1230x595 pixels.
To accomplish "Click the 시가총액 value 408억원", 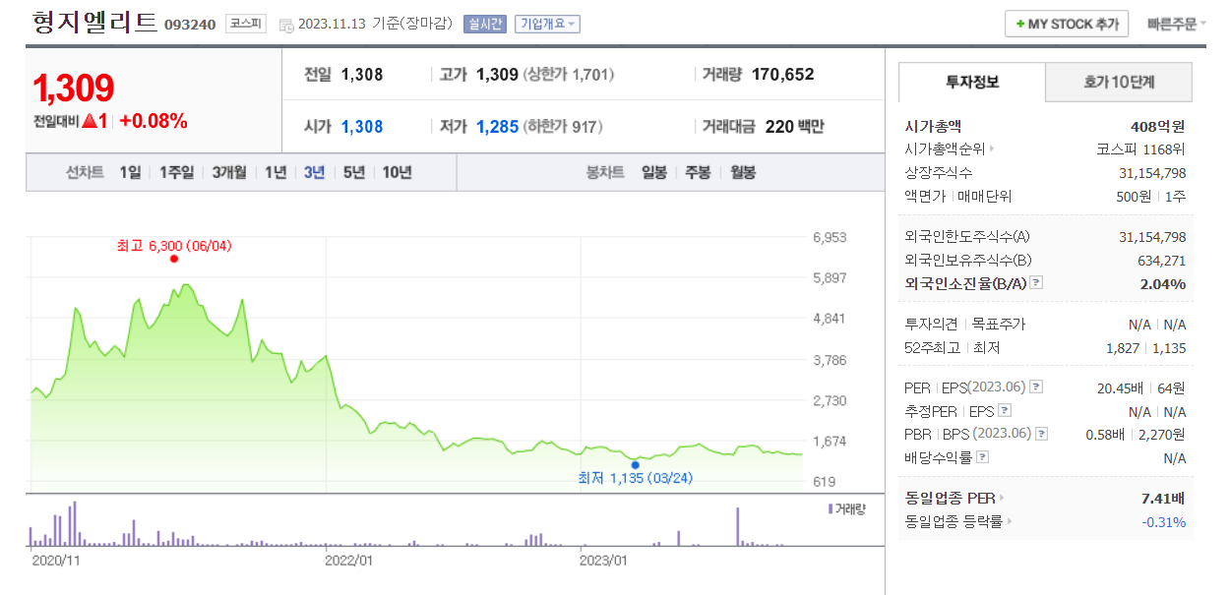I will coord(1158,126).
